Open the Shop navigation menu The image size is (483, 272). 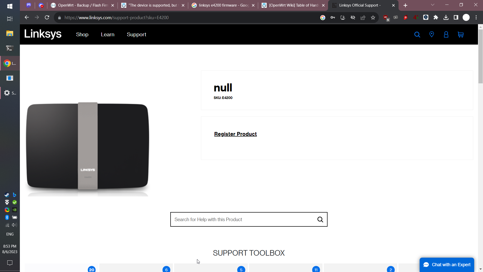coord(82,35)
